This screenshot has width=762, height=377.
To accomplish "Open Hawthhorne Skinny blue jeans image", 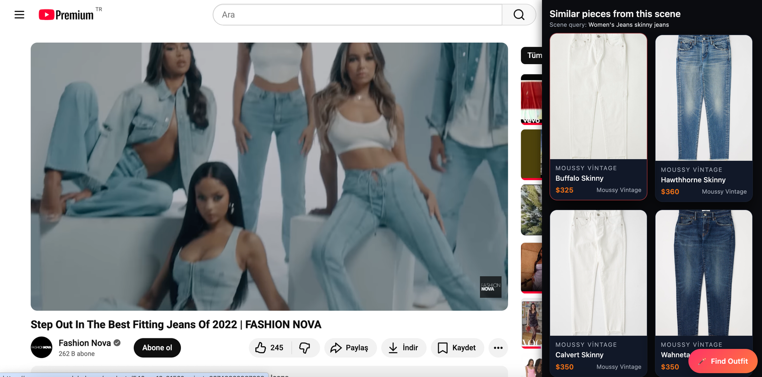I will pos(704,98).
